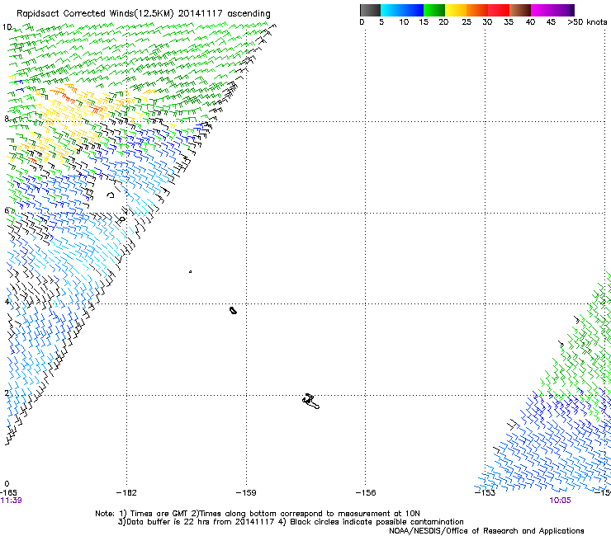Image resolution: width=611 pixels, height=536 pixels.
Task: Click the latitude '2' axis label
Action: (x=7, y=393)
